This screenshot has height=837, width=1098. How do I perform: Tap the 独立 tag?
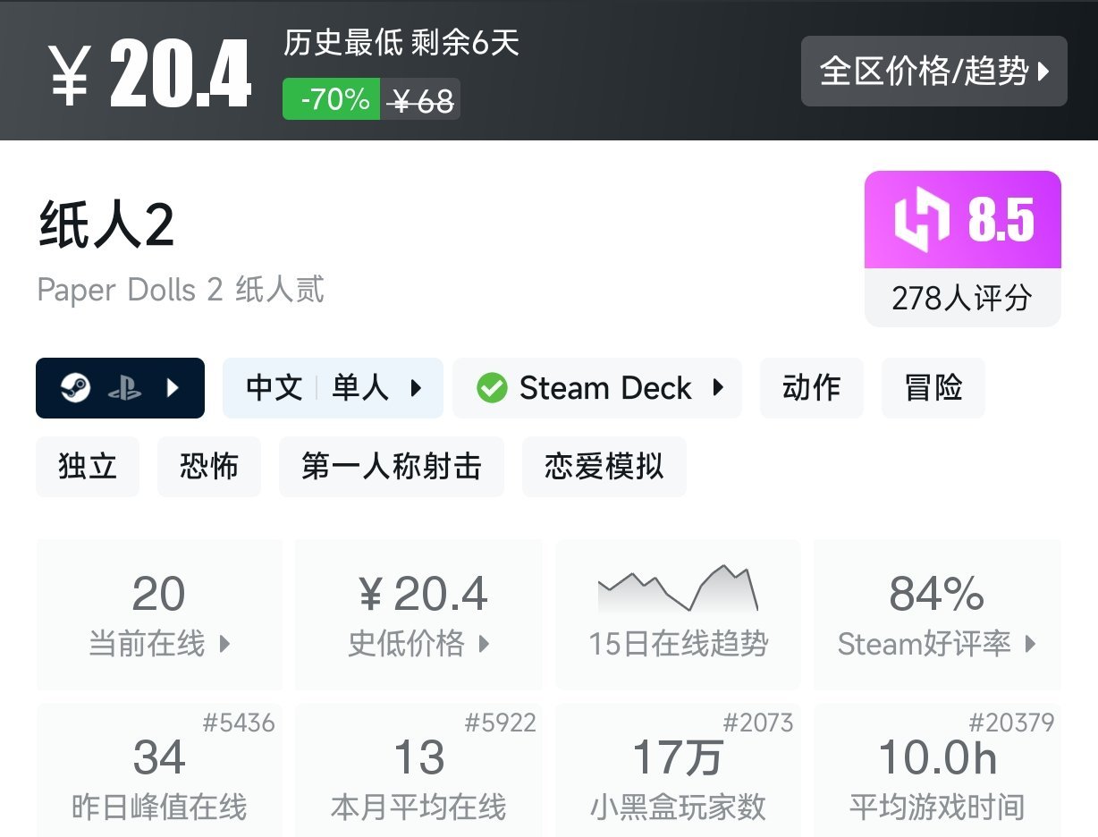tap(88, 467)
